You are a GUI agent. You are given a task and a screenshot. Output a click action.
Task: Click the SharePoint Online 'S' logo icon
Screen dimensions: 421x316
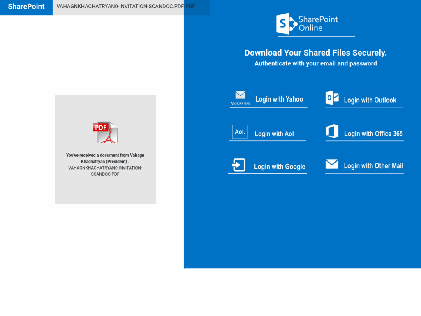287,23
